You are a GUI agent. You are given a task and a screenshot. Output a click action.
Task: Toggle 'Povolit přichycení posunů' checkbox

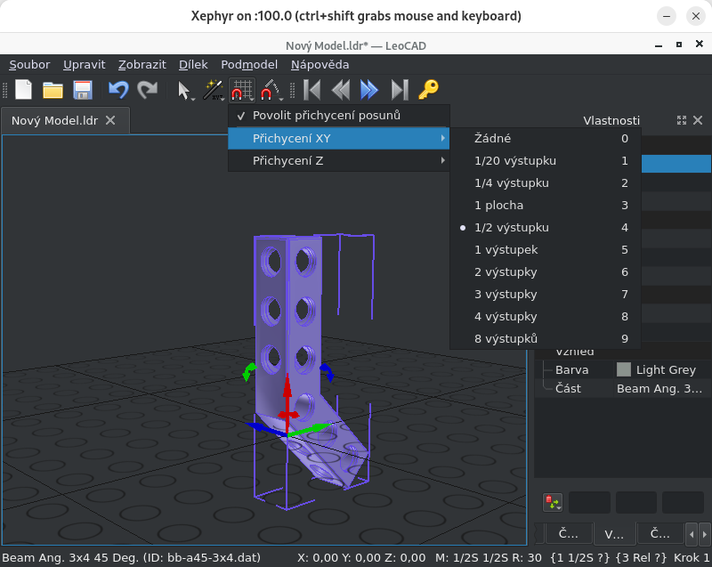[326, 116]
